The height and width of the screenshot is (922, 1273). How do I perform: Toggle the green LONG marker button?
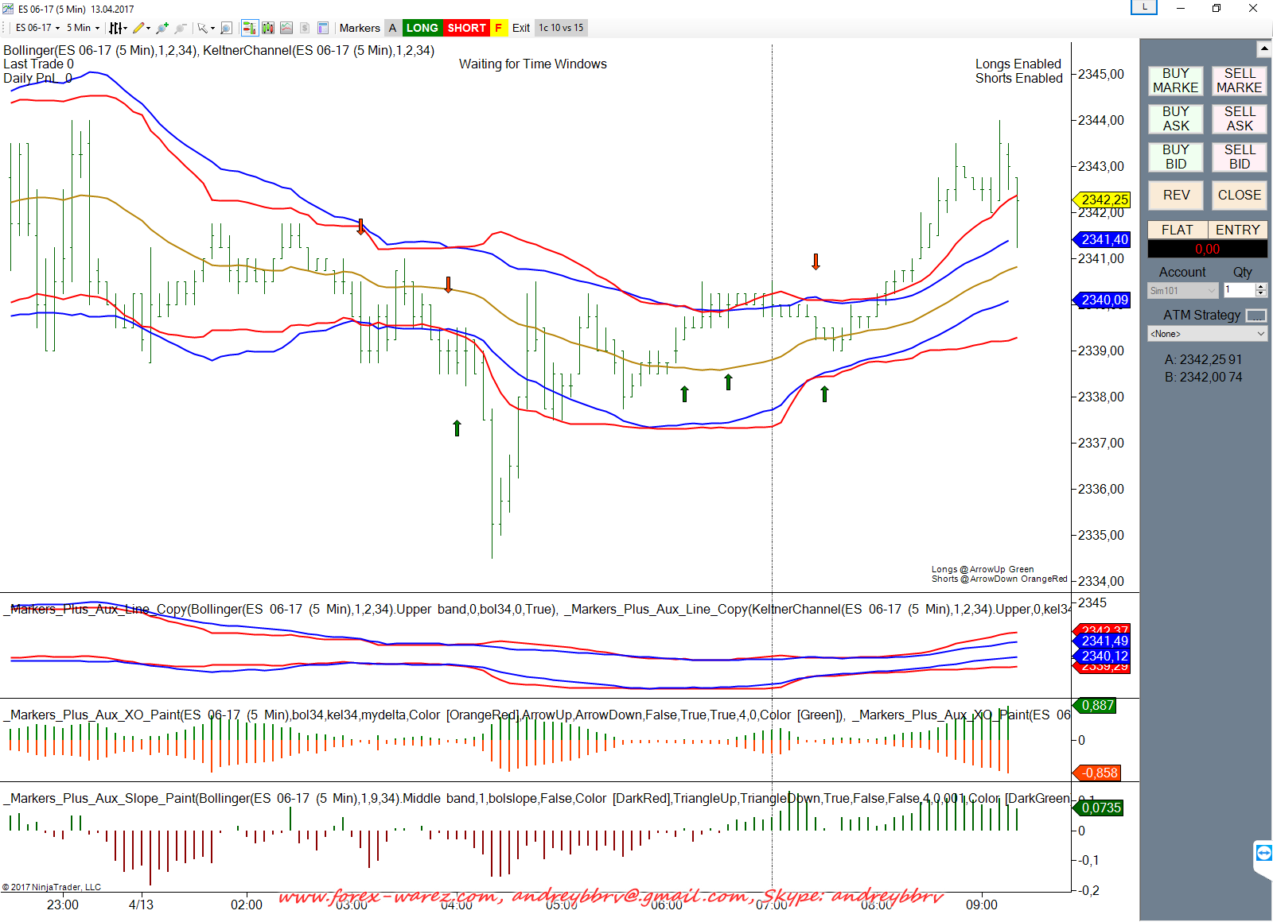422,28
